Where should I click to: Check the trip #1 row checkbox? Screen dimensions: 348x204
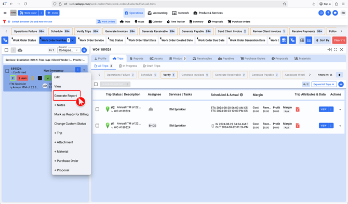[97, 126]
